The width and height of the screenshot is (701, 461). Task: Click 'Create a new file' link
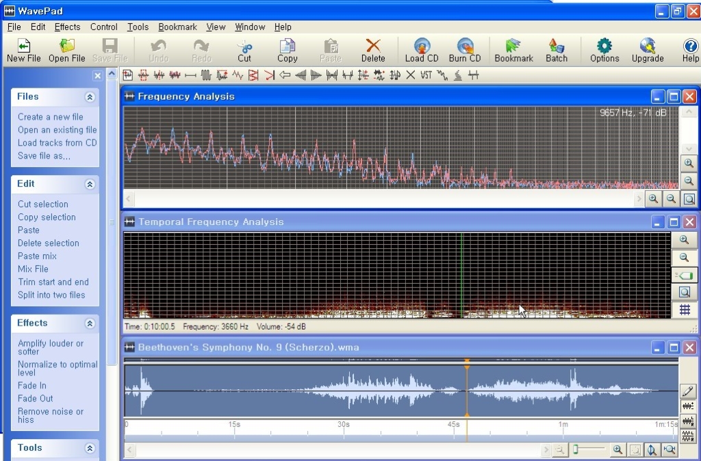(51, 117)
